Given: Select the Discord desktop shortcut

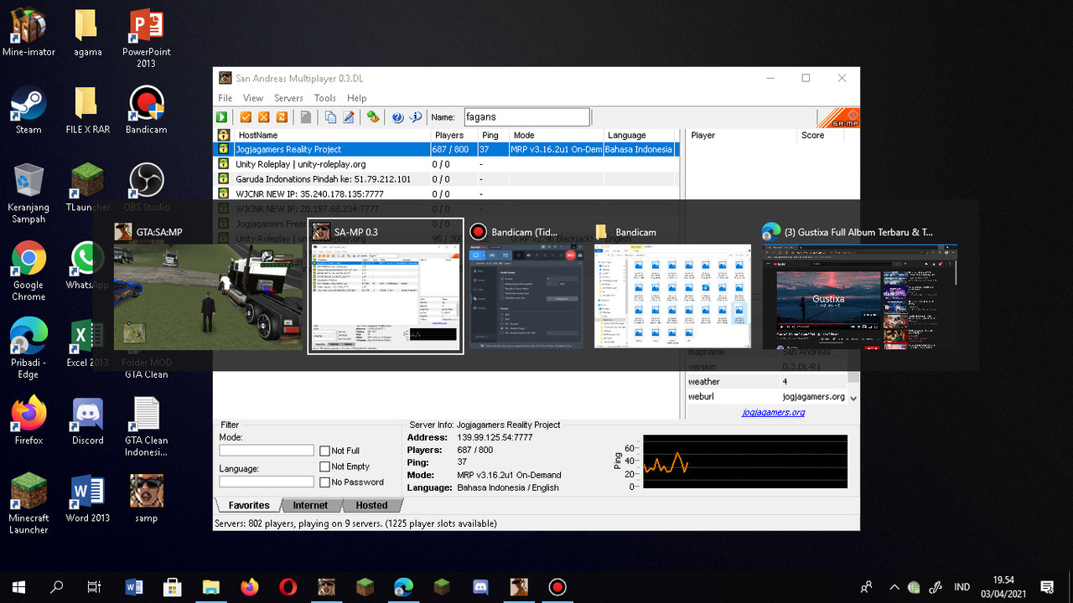Looking at the screenshot, I should pyautogui.click(x=87, y=421).
